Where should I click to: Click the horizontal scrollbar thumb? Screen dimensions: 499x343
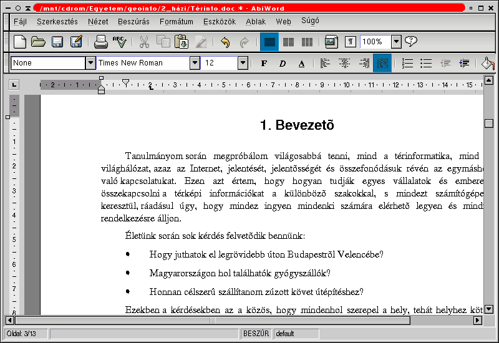coord(213,321)
